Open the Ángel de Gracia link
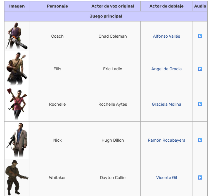This screenshot has height=196, width=211. click(x=167, y=69)
